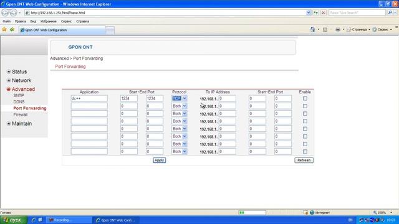Enable the dc++ port forwarding checkbox
Image resolution: width=399 pixels, height=224 pixels.
pos(305,98)
